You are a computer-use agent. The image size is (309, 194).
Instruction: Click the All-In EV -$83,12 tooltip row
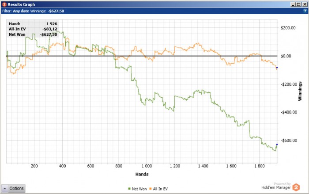(33, 29)
